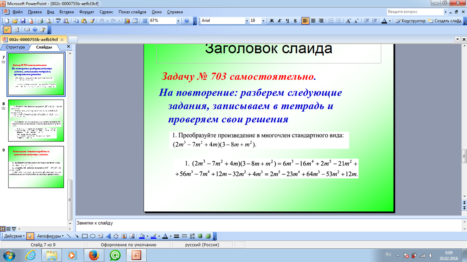Open the Действия menu dropdown
This screenshot has width=467, height=262.
click(x=14, y=236)
